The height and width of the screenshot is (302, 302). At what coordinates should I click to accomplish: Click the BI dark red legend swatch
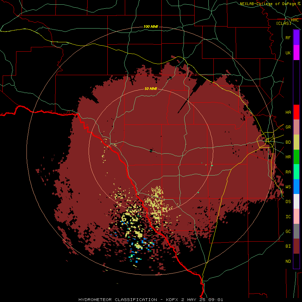[296, 246]
